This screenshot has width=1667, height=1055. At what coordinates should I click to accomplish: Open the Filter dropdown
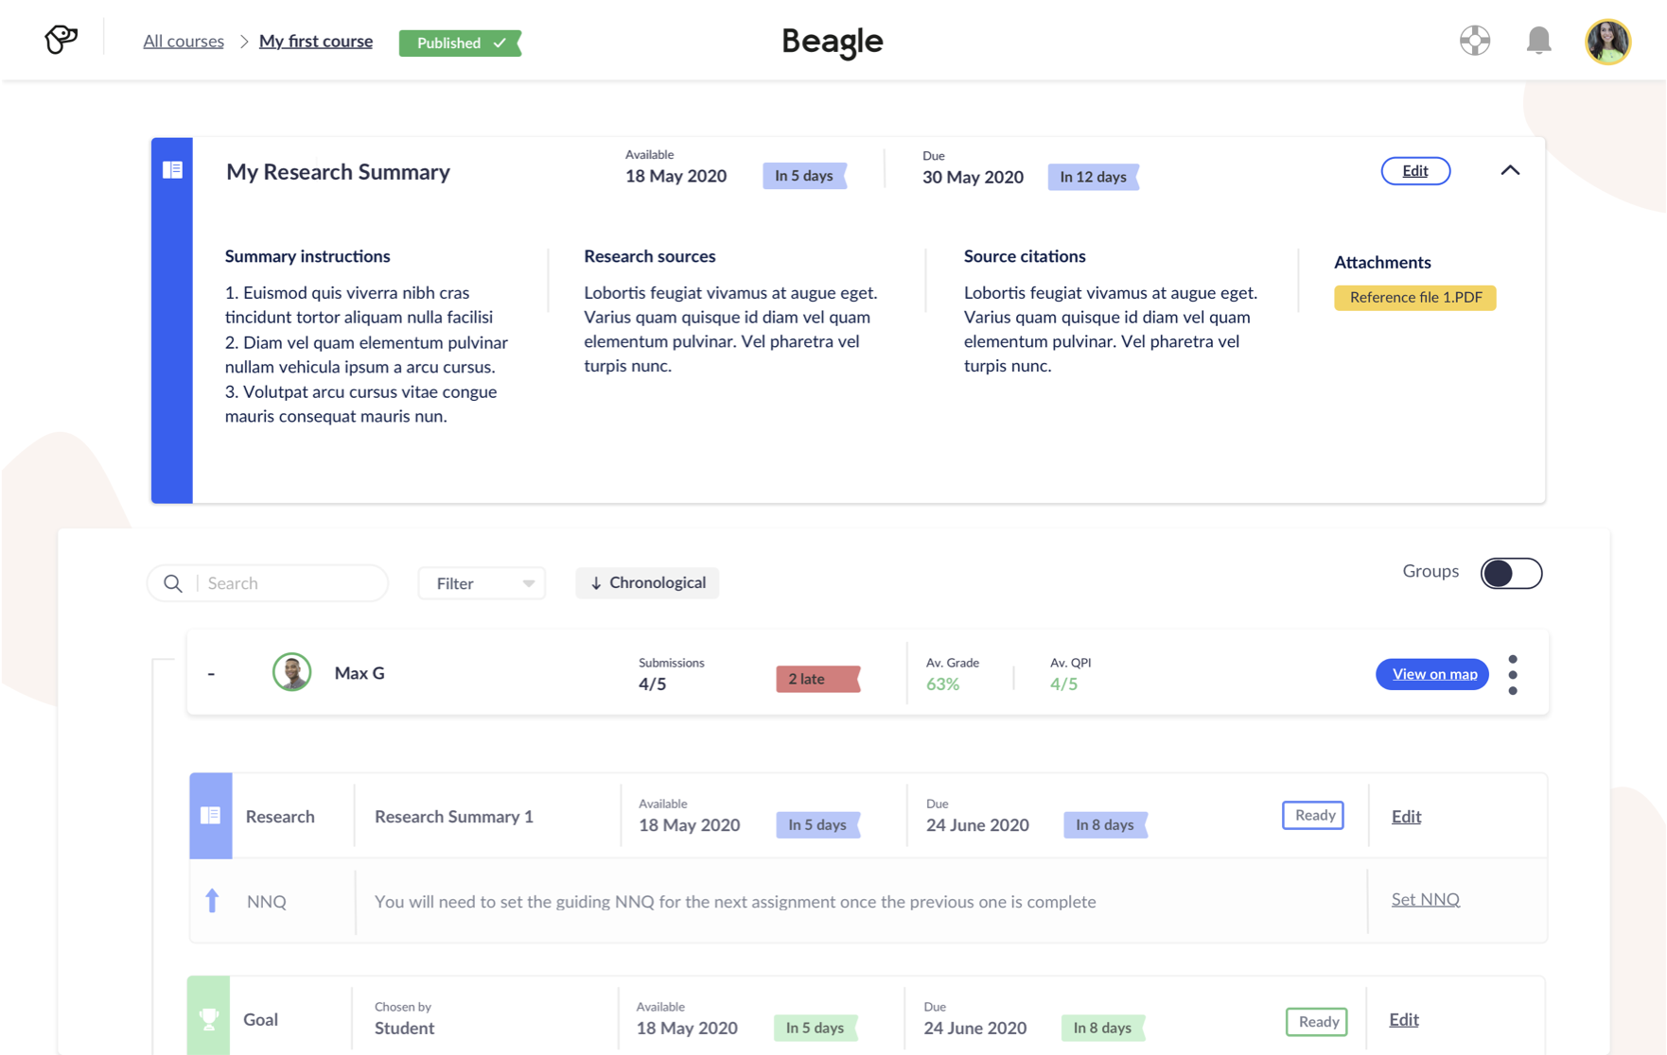click(x=482, y=583)
